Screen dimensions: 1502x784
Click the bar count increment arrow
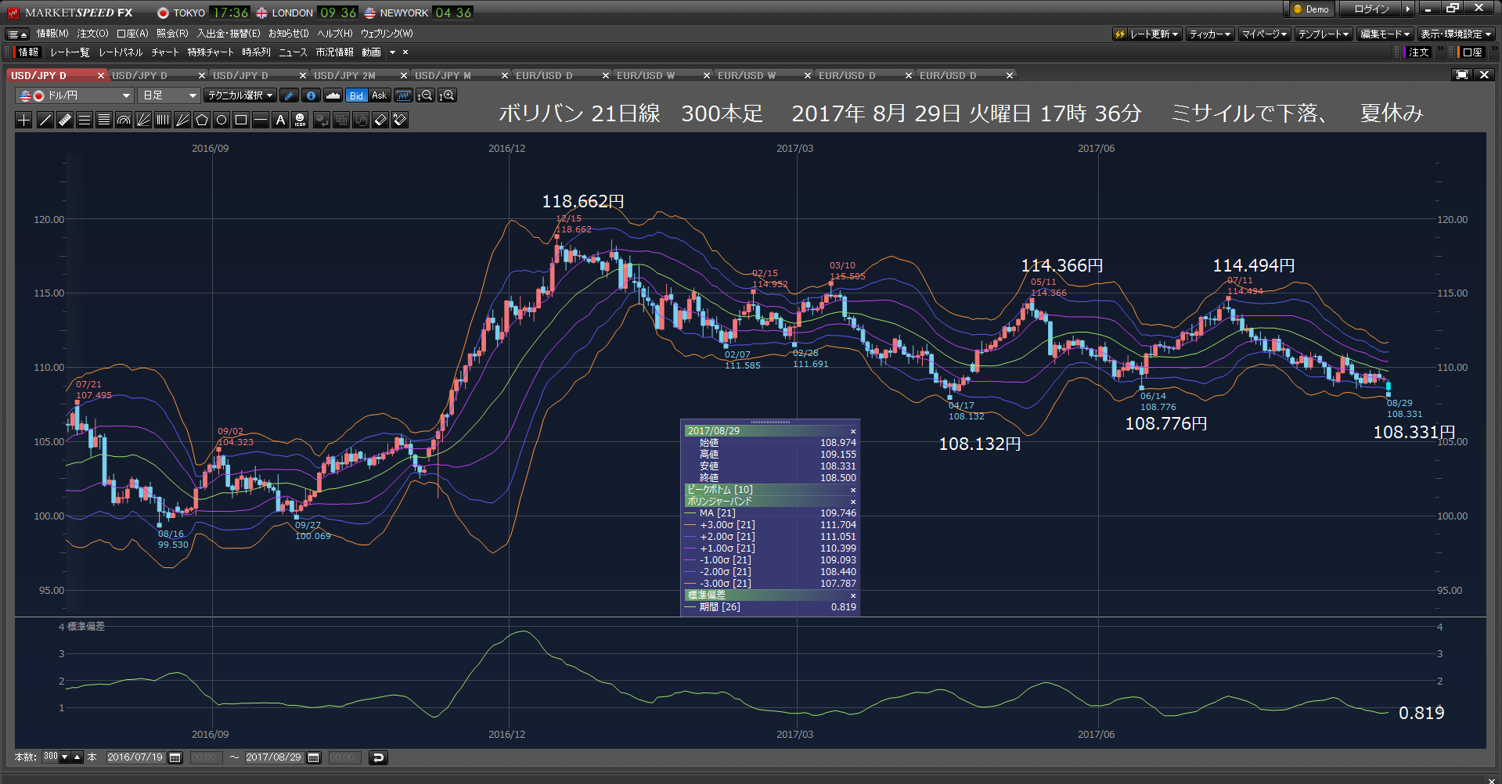[77, 757]
